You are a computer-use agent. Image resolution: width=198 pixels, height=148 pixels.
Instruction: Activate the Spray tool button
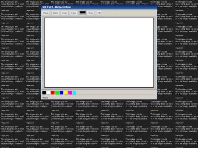(91, 13)
